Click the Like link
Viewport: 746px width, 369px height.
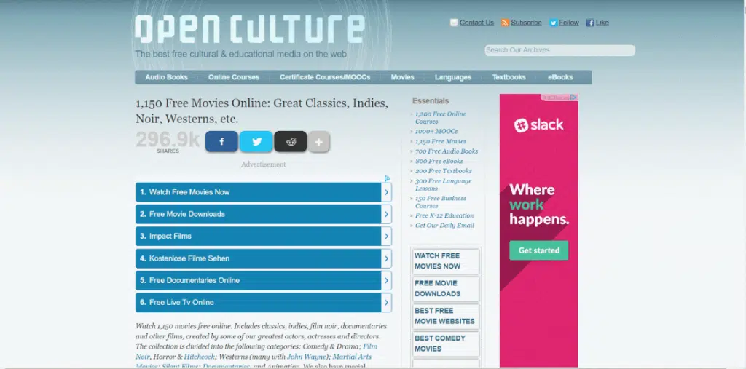[602, 23]
